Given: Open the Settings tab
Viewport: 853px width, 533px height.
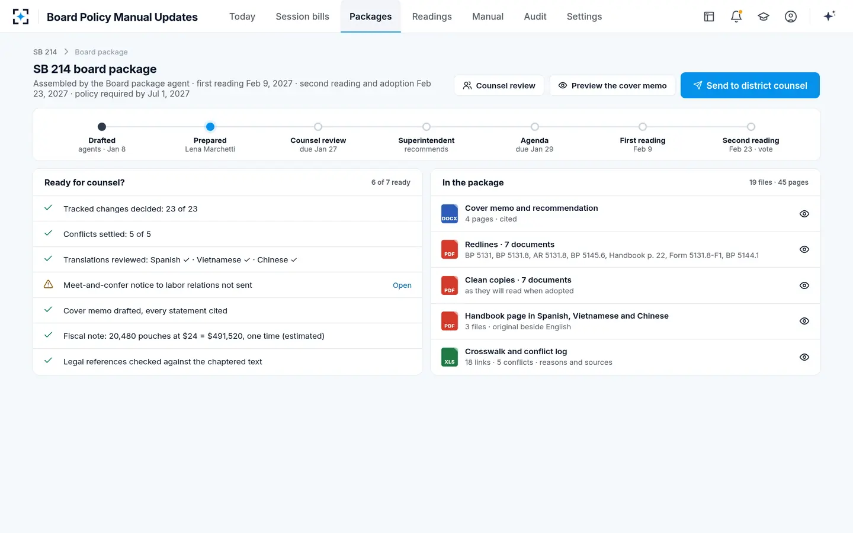Looking at the screenshot, I should 584,17.
